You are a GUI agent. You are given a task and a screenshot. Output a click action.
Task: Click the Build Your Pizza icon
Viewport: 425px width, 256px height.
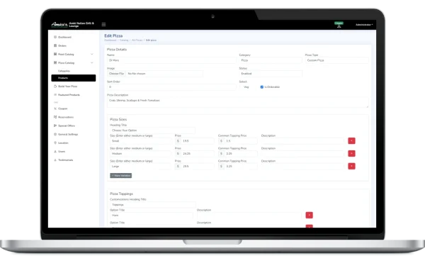(x=55, y=87)
